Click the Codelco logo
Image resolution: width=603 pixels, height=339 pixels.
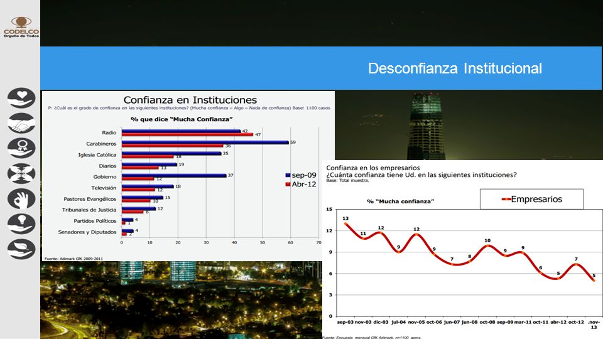21,27
